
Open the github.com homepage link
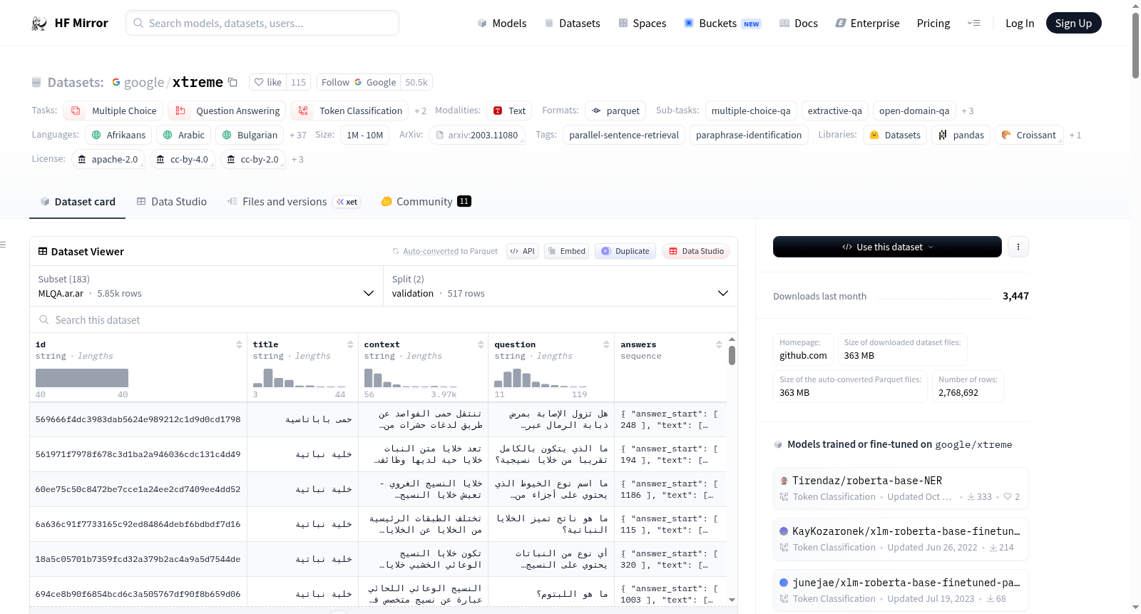[803, 356]
